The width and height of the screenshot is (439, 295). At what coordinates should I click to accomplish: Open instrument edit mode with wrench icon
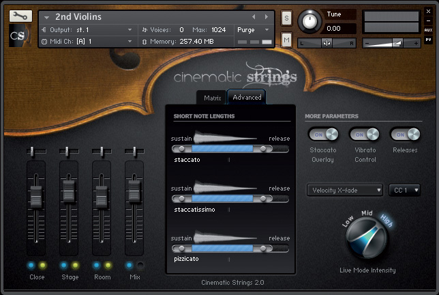[x=20, y=16]
